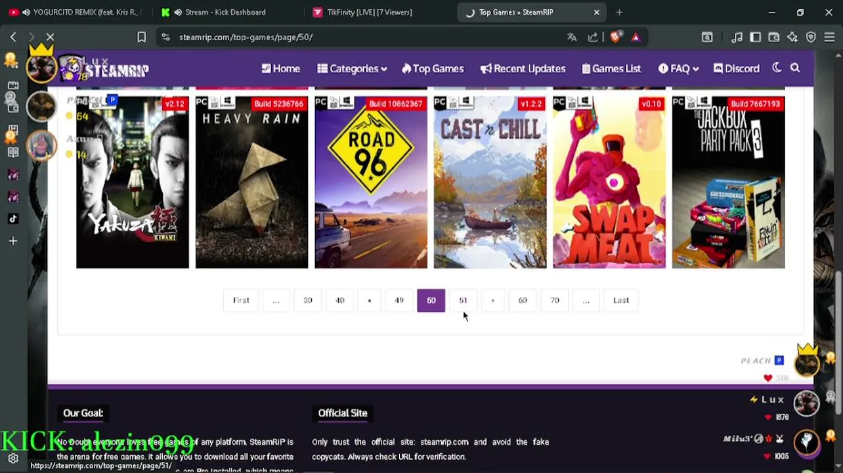This screenshot has height=473, width=843.
Task: Open the TikTok shortcut in the sidebar
Action: [x=13, y=219]
